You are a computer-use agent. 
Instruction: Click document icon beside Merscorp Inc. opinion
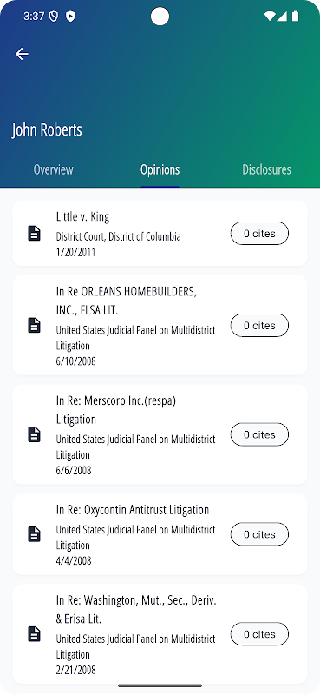click(34, 434)
